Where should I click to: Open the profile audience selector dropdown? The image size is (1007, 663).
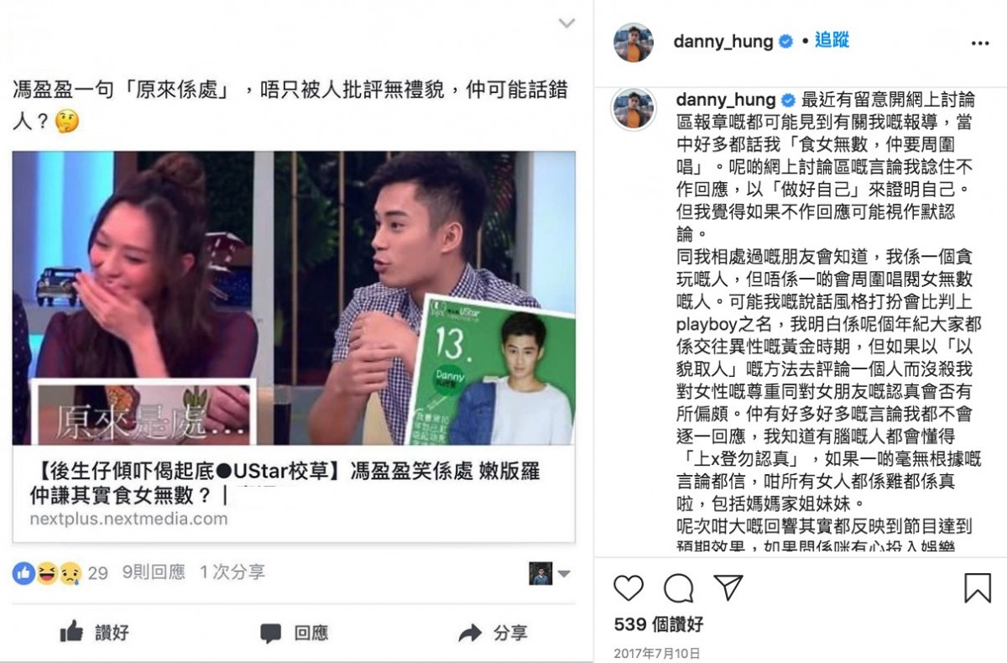pos(550,573)
